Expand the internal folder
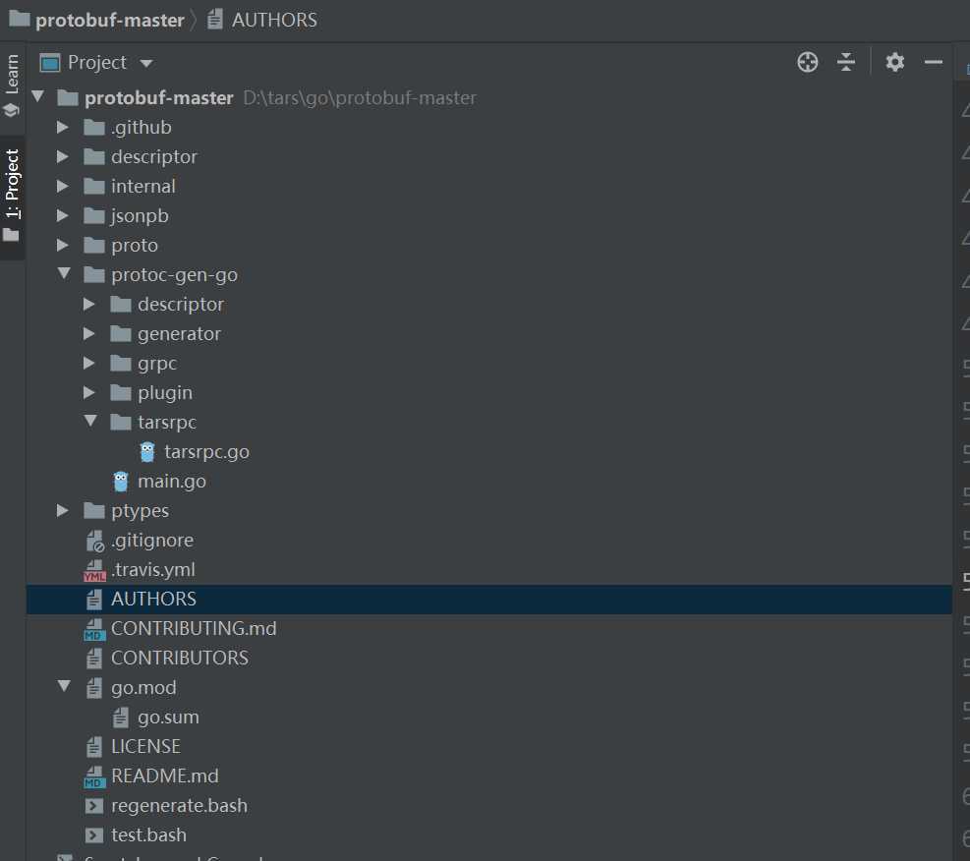This screenshot has height=861, width=970. pos(62,186)
